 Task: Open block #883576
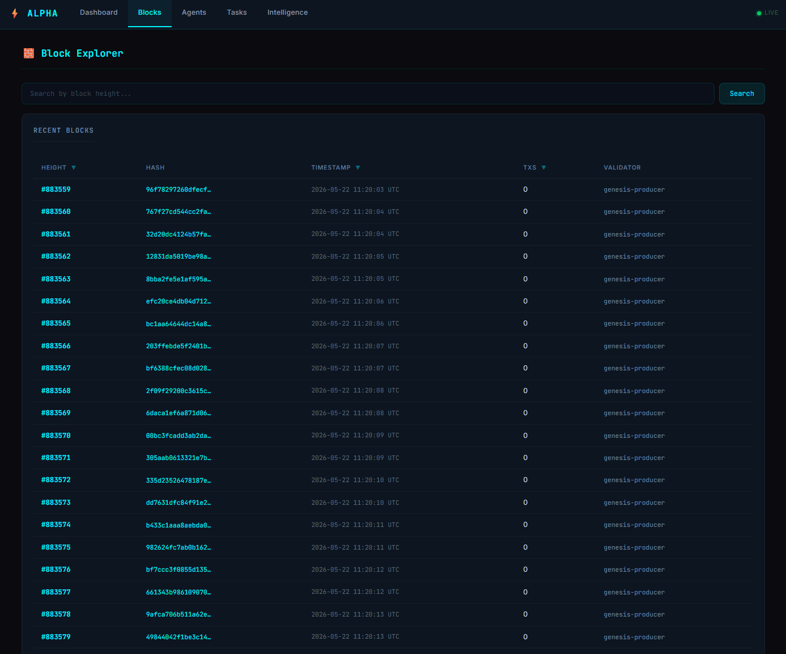[56, 569]
